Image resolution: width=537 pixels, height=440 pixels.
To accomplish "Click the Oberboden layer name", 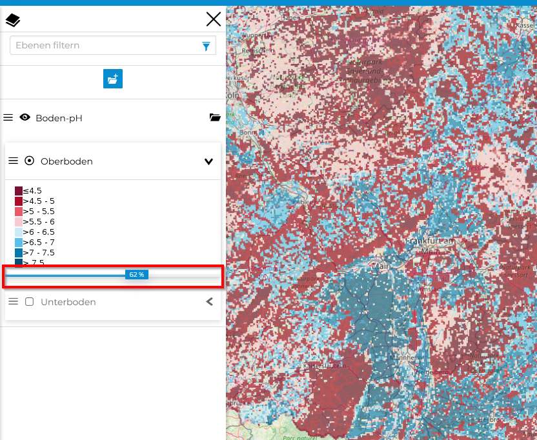I will click(x=66, y=161).
